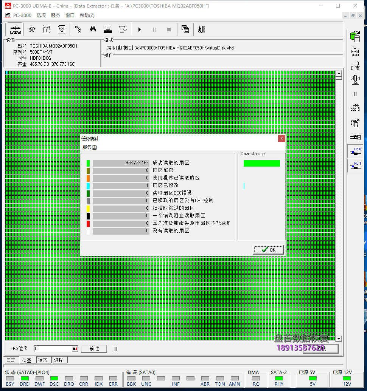Click the DRD status indicator
Image resolution: width=367 pixels, height=391 pixels.
25,378
